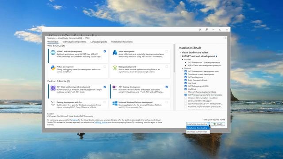Uncheck the Live Share option
The image size is (283, 159).
(x=186, y=83)
